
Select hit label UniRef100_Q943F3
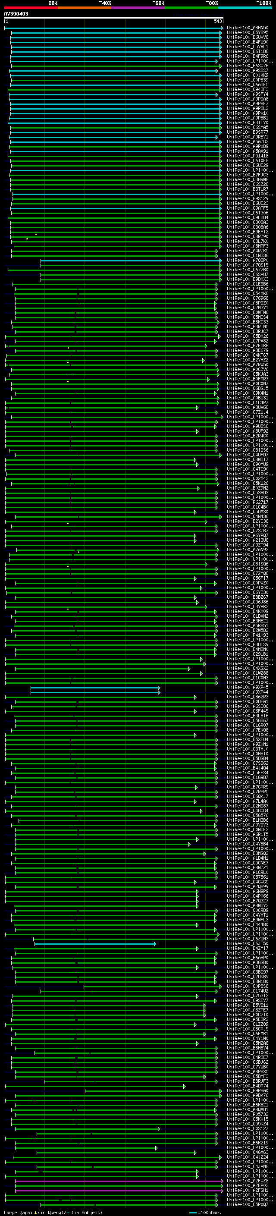(x=248, y=90)
